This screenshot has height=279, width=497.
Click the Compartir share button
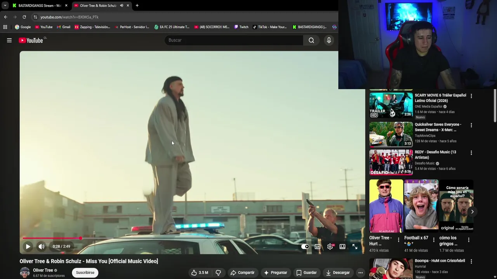242,272
